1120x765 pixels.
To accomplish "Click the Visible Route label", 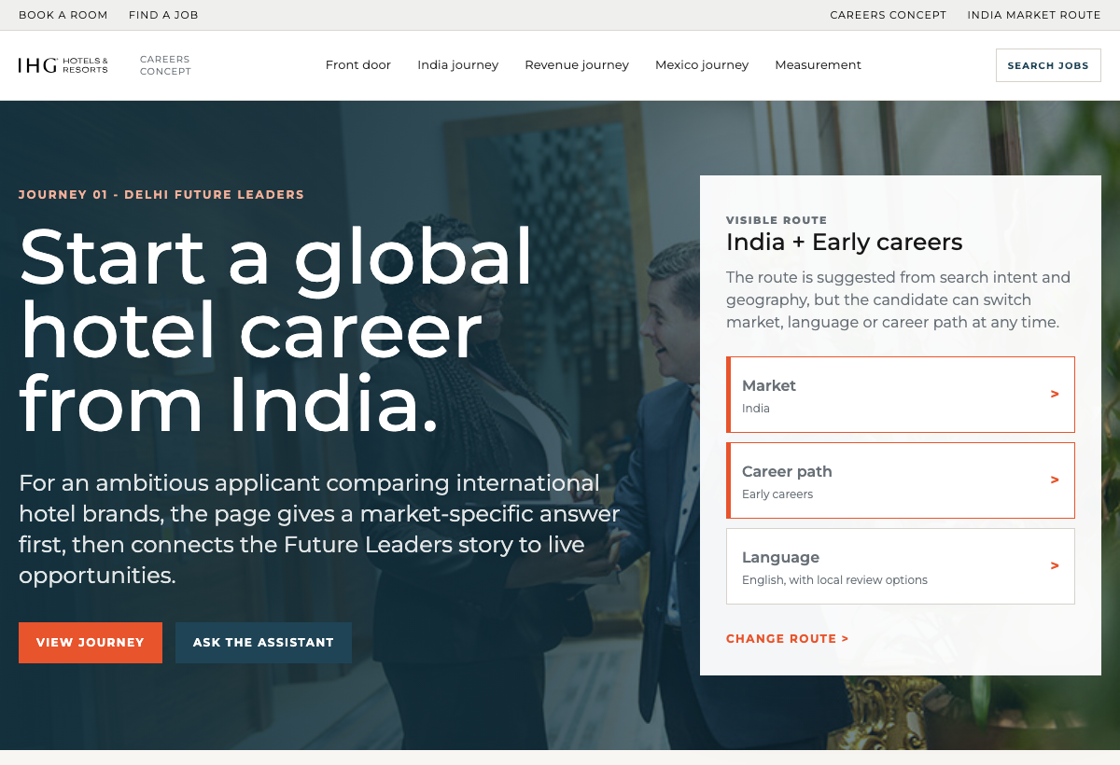I will tap(777, 220).
